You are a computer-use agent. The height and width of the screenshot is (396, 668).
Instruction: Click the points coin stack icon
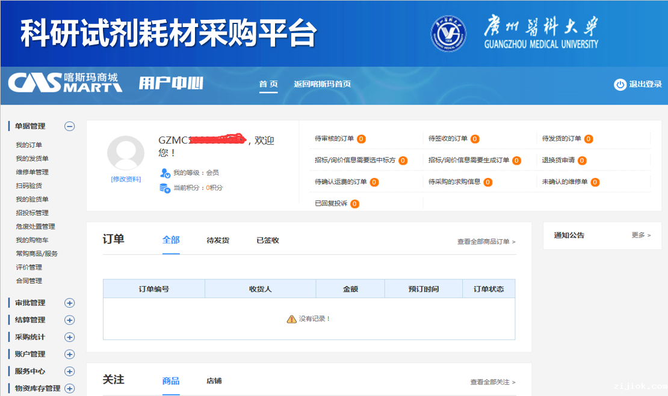[x=165, y=187]
